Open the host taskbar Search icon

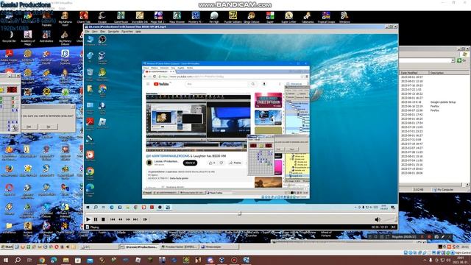18,260
